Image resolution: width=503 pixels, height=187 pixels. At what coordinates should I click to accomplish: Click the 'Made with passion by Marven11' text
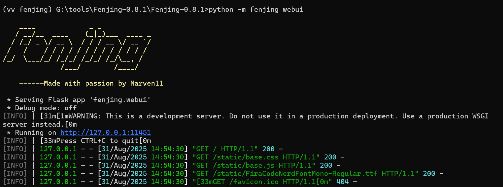(x=103, y=84)
